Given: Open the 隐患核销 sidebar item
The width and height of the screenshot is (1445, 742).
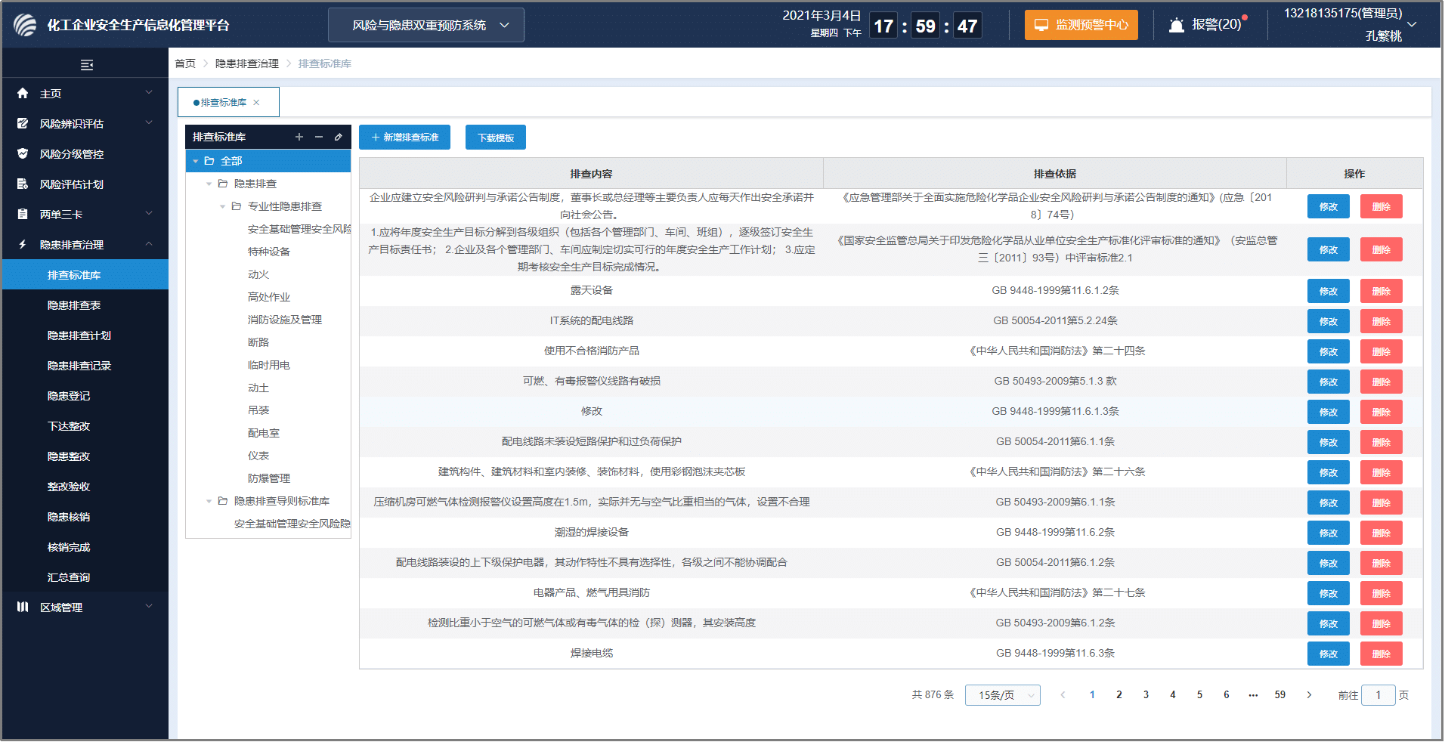Looking at the screenshot, I should 85,517.
